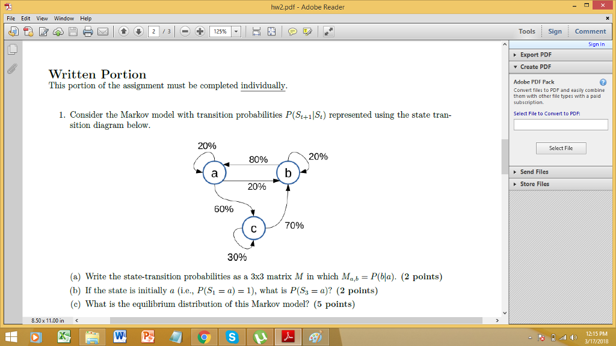The height and width of the screenshot is (346, 616).
Task: Open the zoom level dropdown
Action: pos(236,31)
